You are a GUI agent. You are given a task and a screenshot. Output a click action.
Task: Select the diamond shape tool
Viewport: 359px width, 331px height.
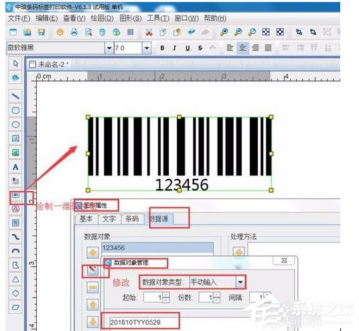[15, 293]
